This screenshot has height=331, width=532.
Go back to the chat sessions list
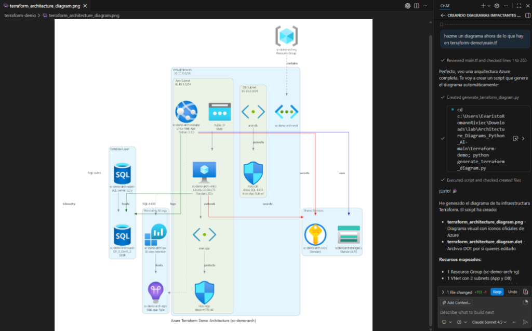tap(443, 16)
